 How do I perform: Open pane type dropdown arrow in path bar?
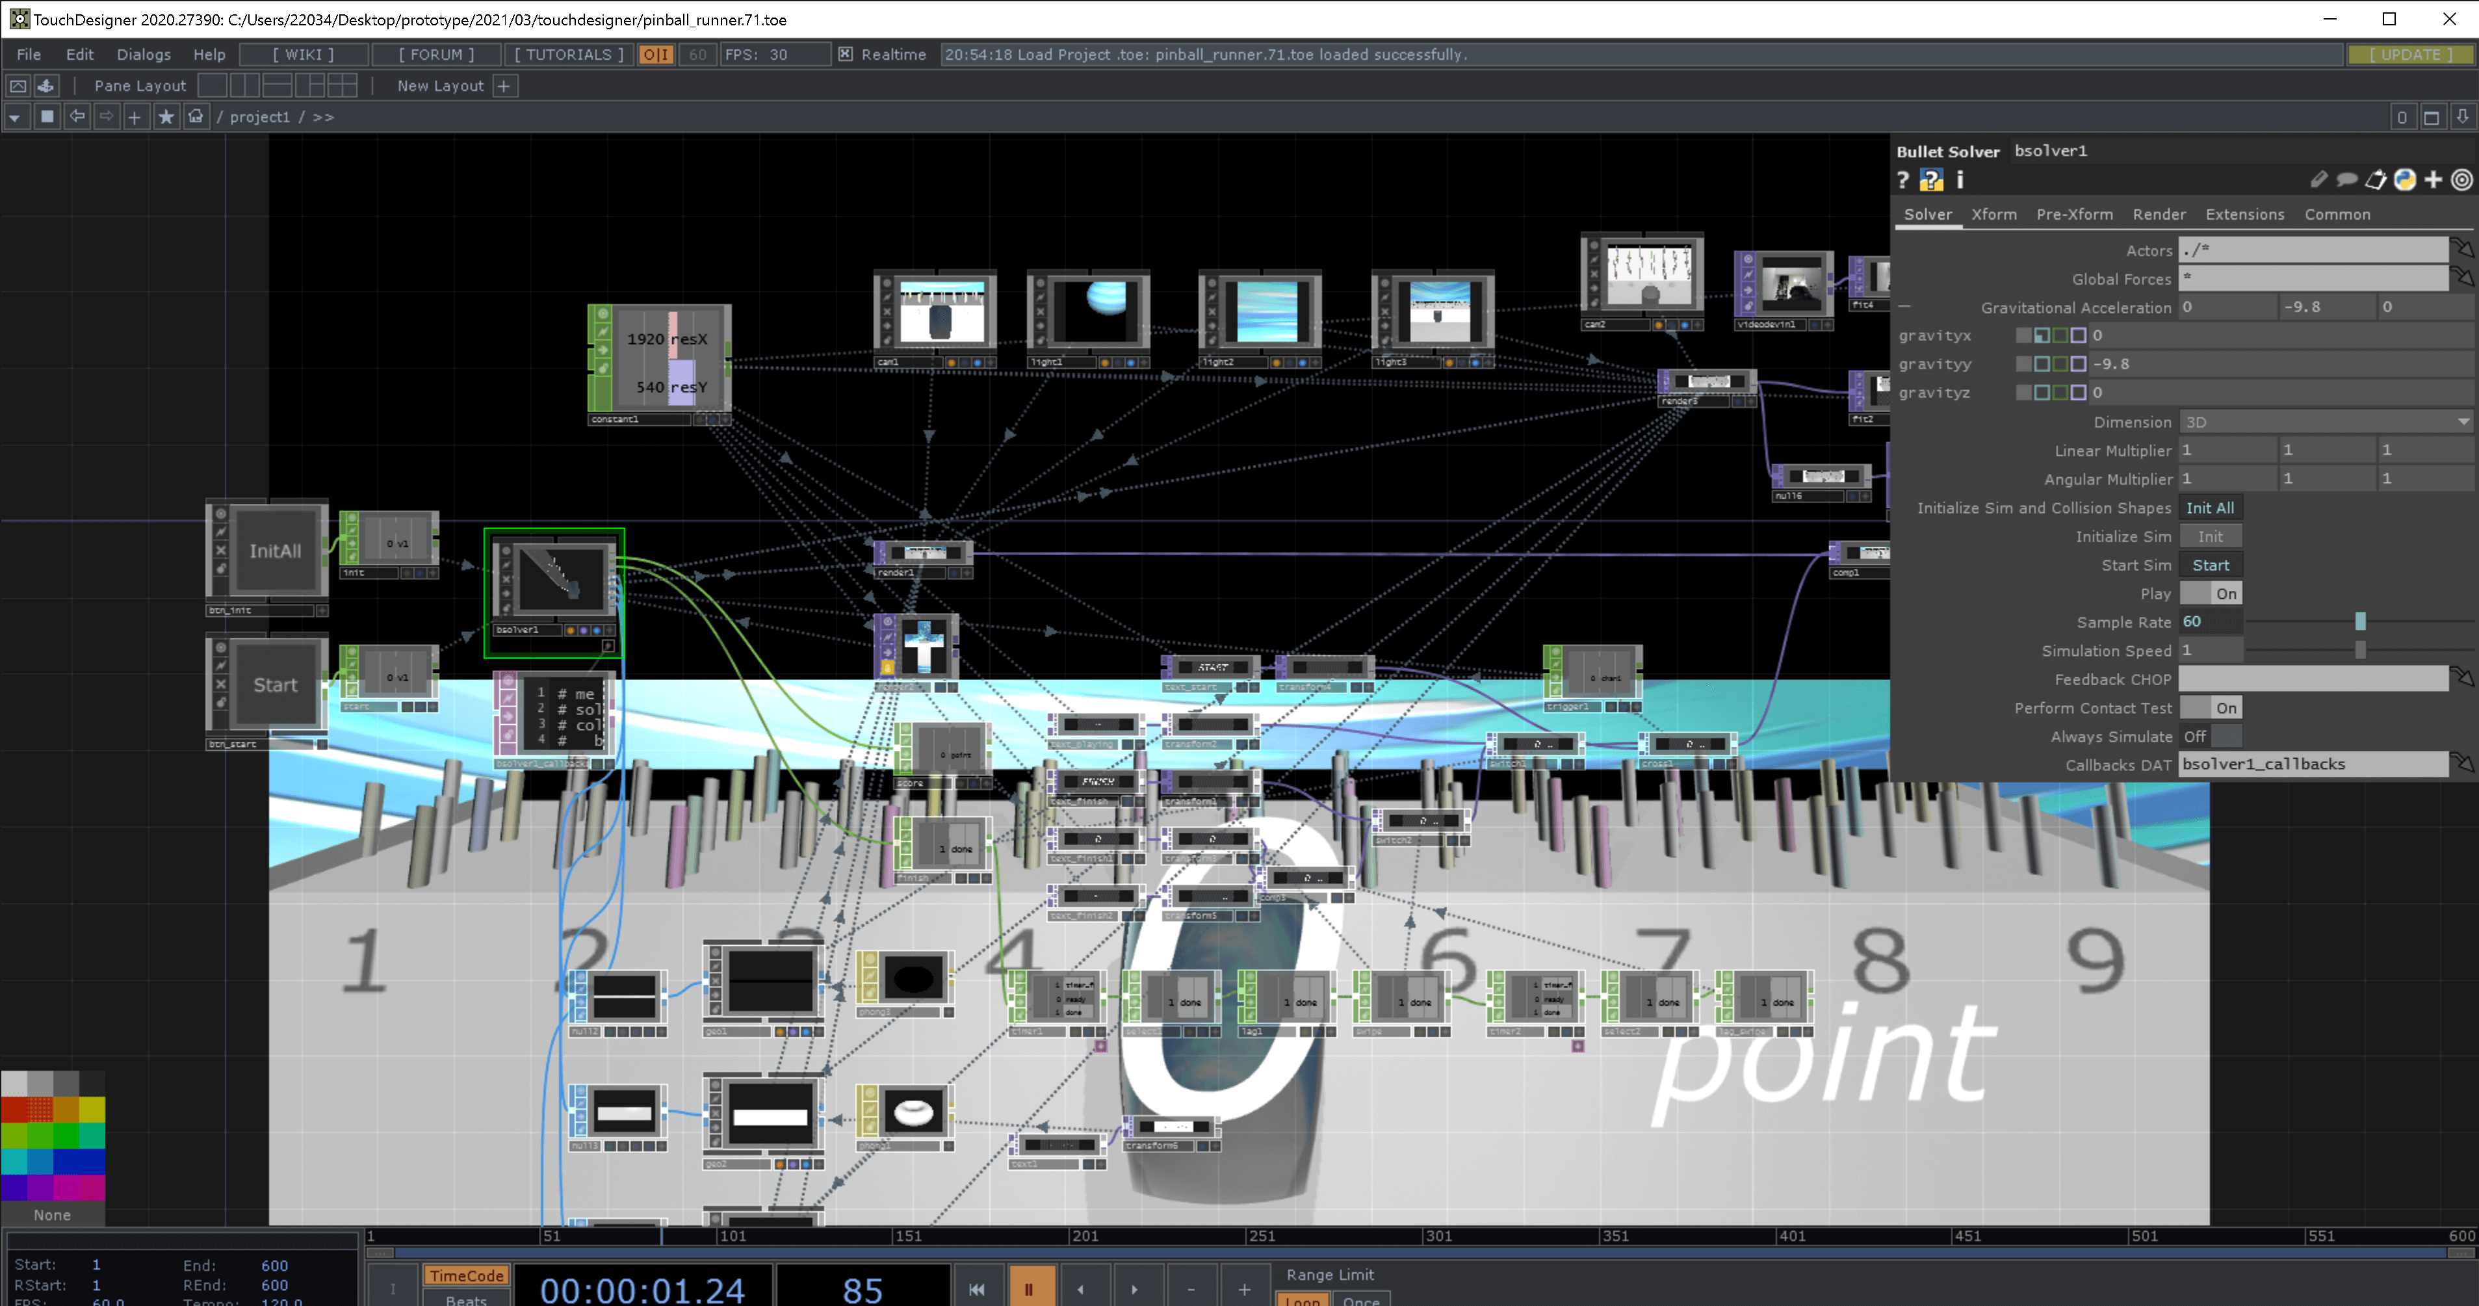coord(14,116)
